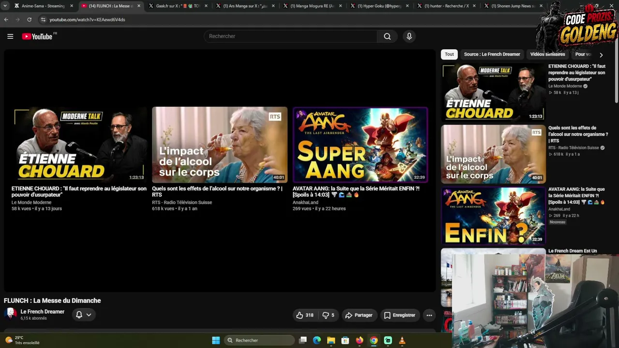
Task: Click the magnifier search button on YouTube
Action: click(387, 36)
